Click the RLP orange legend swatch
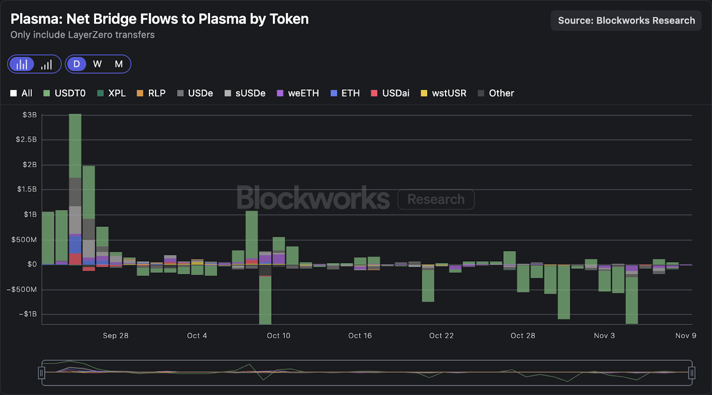This screenshot has width=712, height=395. pyautogui.click(x=140, y=93)
